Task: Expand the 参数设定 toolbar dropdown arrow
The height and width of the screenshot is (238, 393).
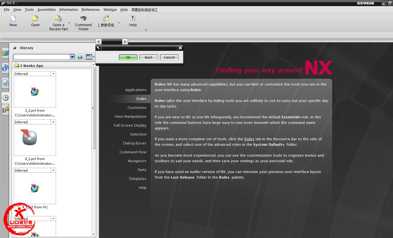Action: 119,23
